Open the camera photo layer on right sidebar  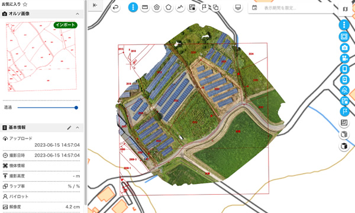point(344,48)
